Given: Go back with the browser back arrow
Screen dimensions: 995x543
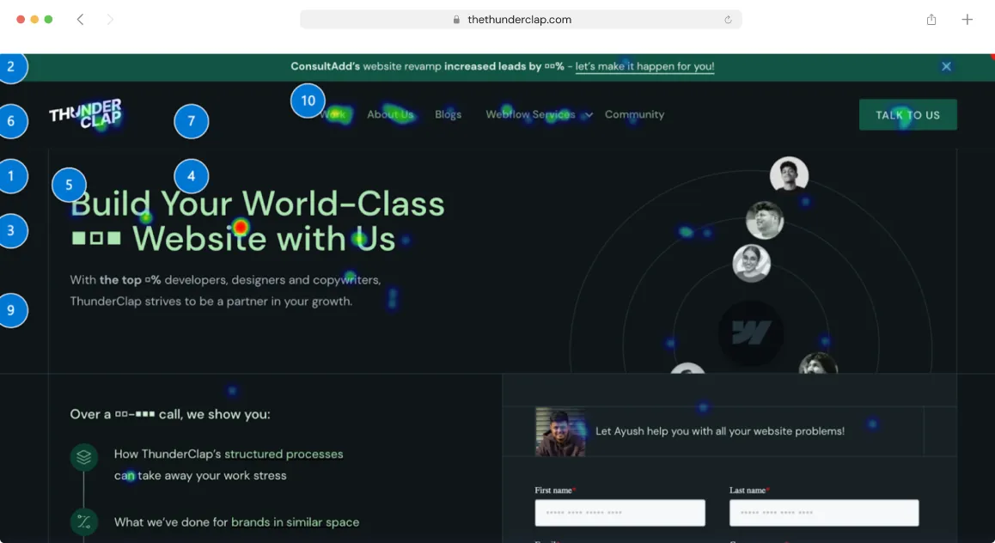Looking at the screenshot, I should point(80,20).
